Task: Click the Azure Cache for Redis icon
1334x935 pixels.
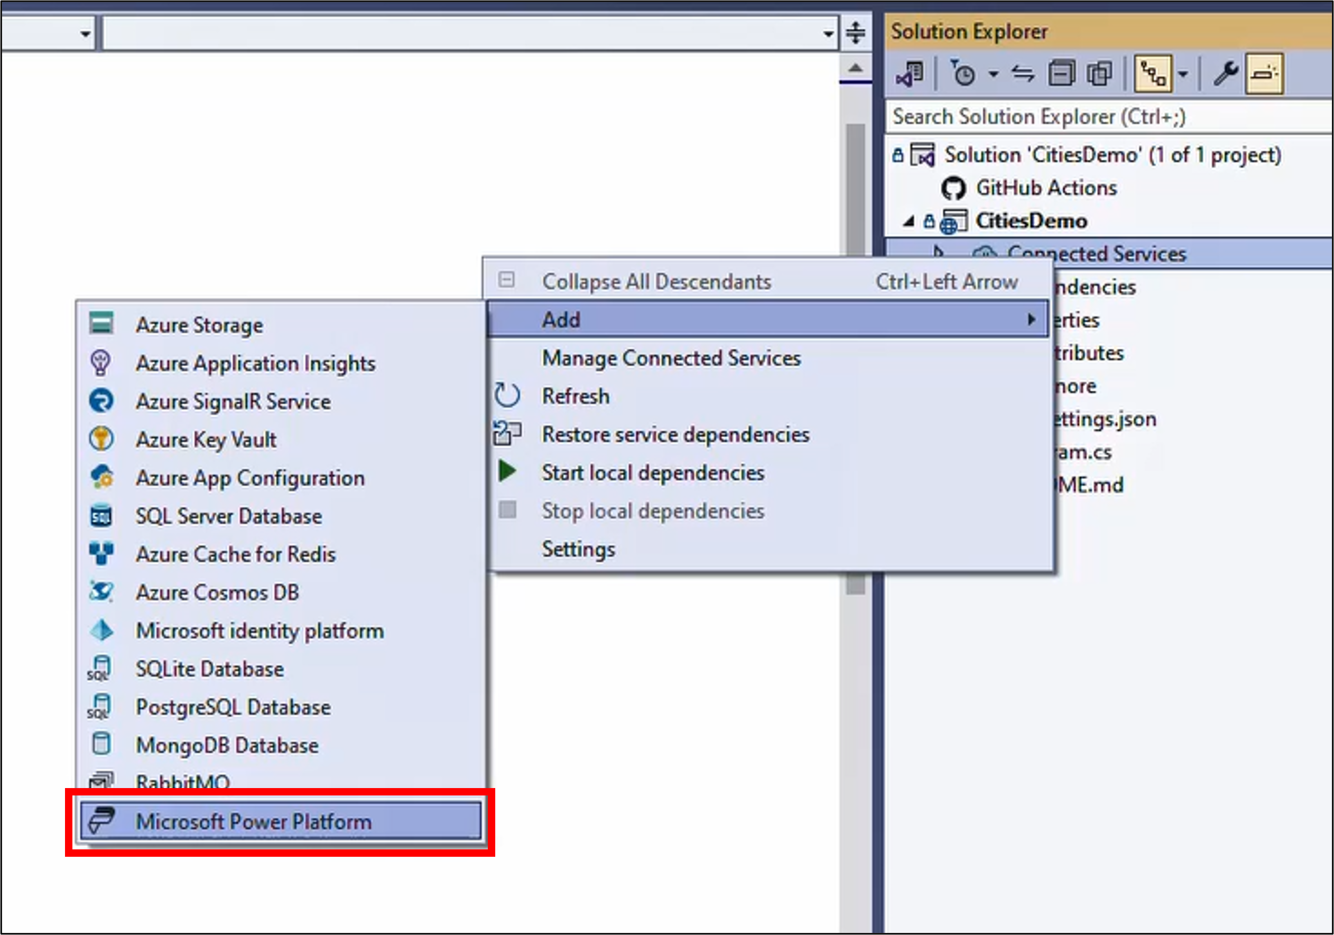Action: [101, 553]
